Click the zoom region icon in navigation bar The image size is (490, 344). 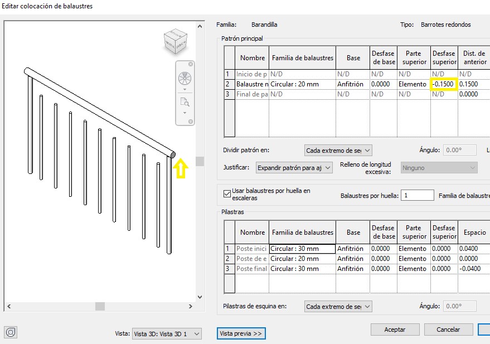click(x=185, y=102)
